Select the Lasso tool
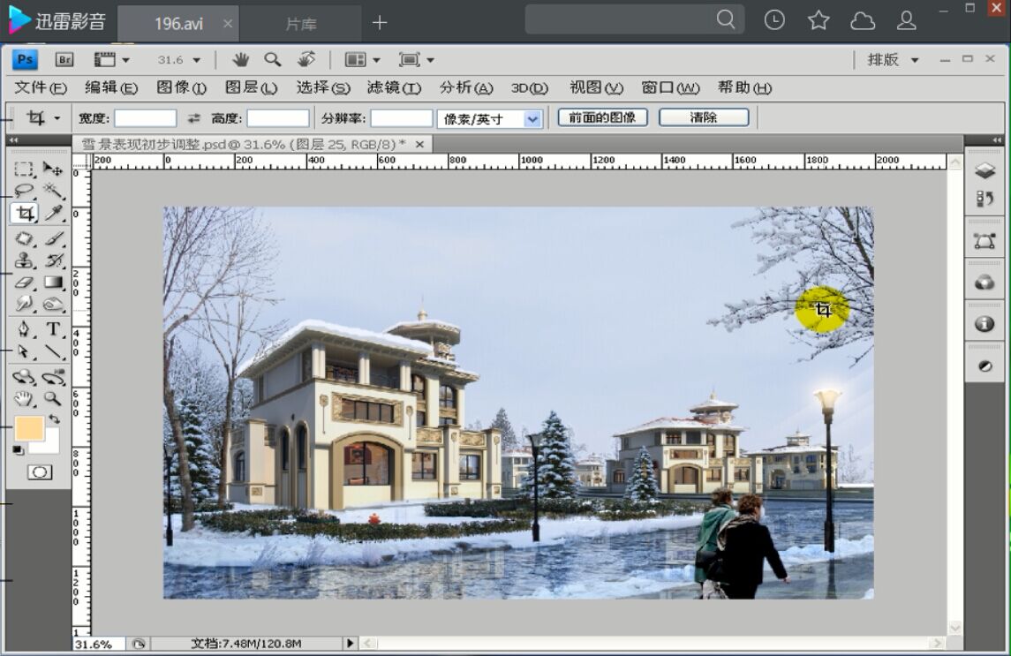 pyautogui.click(x=23, y=191)
